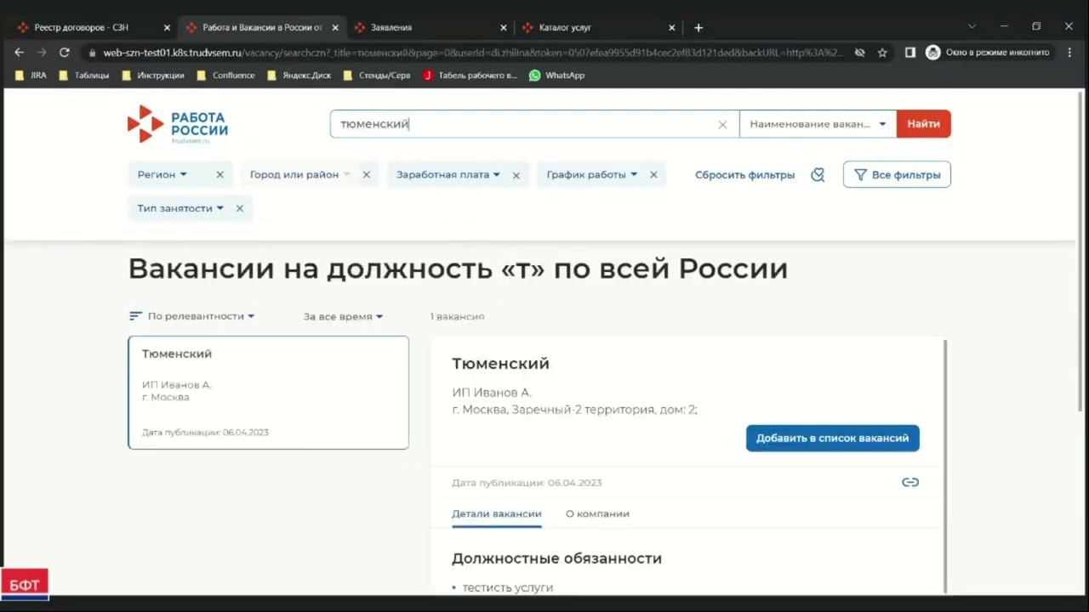Open the Яндекс.Диск bookmark folder

299,75
